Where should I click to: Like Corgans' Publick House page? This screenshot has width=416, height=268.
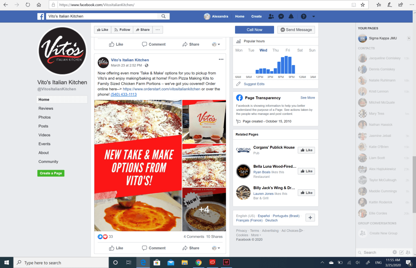pos(307,150)
